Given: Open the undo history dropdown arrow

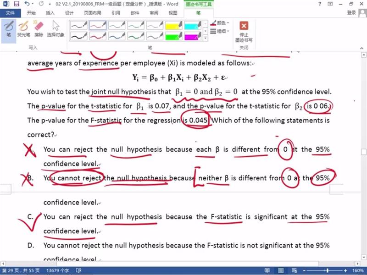Looking at the screenshot, I should click(33, 4).
